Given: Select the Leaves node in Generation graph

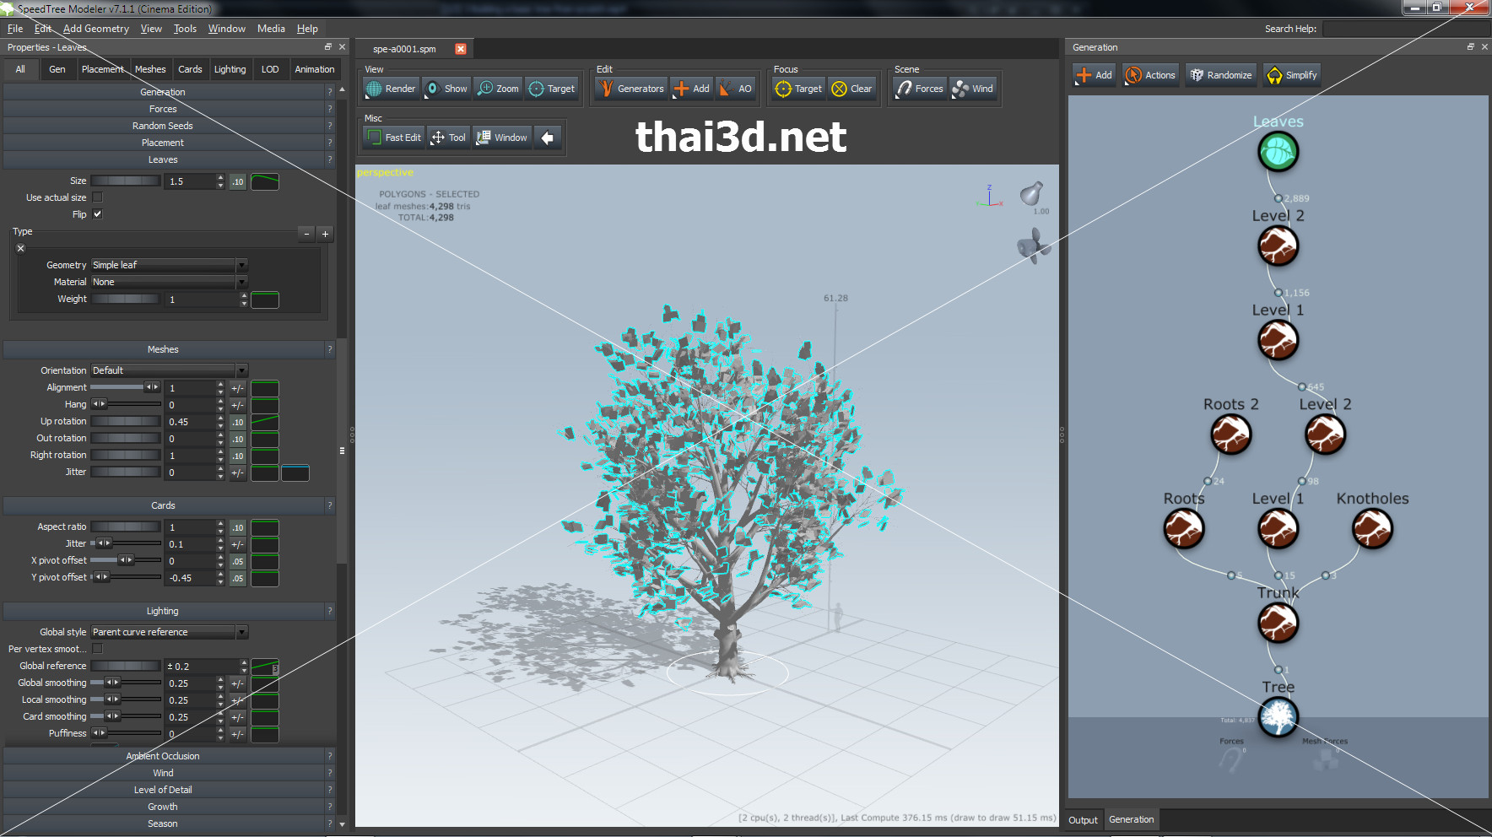Looking at the screenshot, I should tap(1278, 153).
